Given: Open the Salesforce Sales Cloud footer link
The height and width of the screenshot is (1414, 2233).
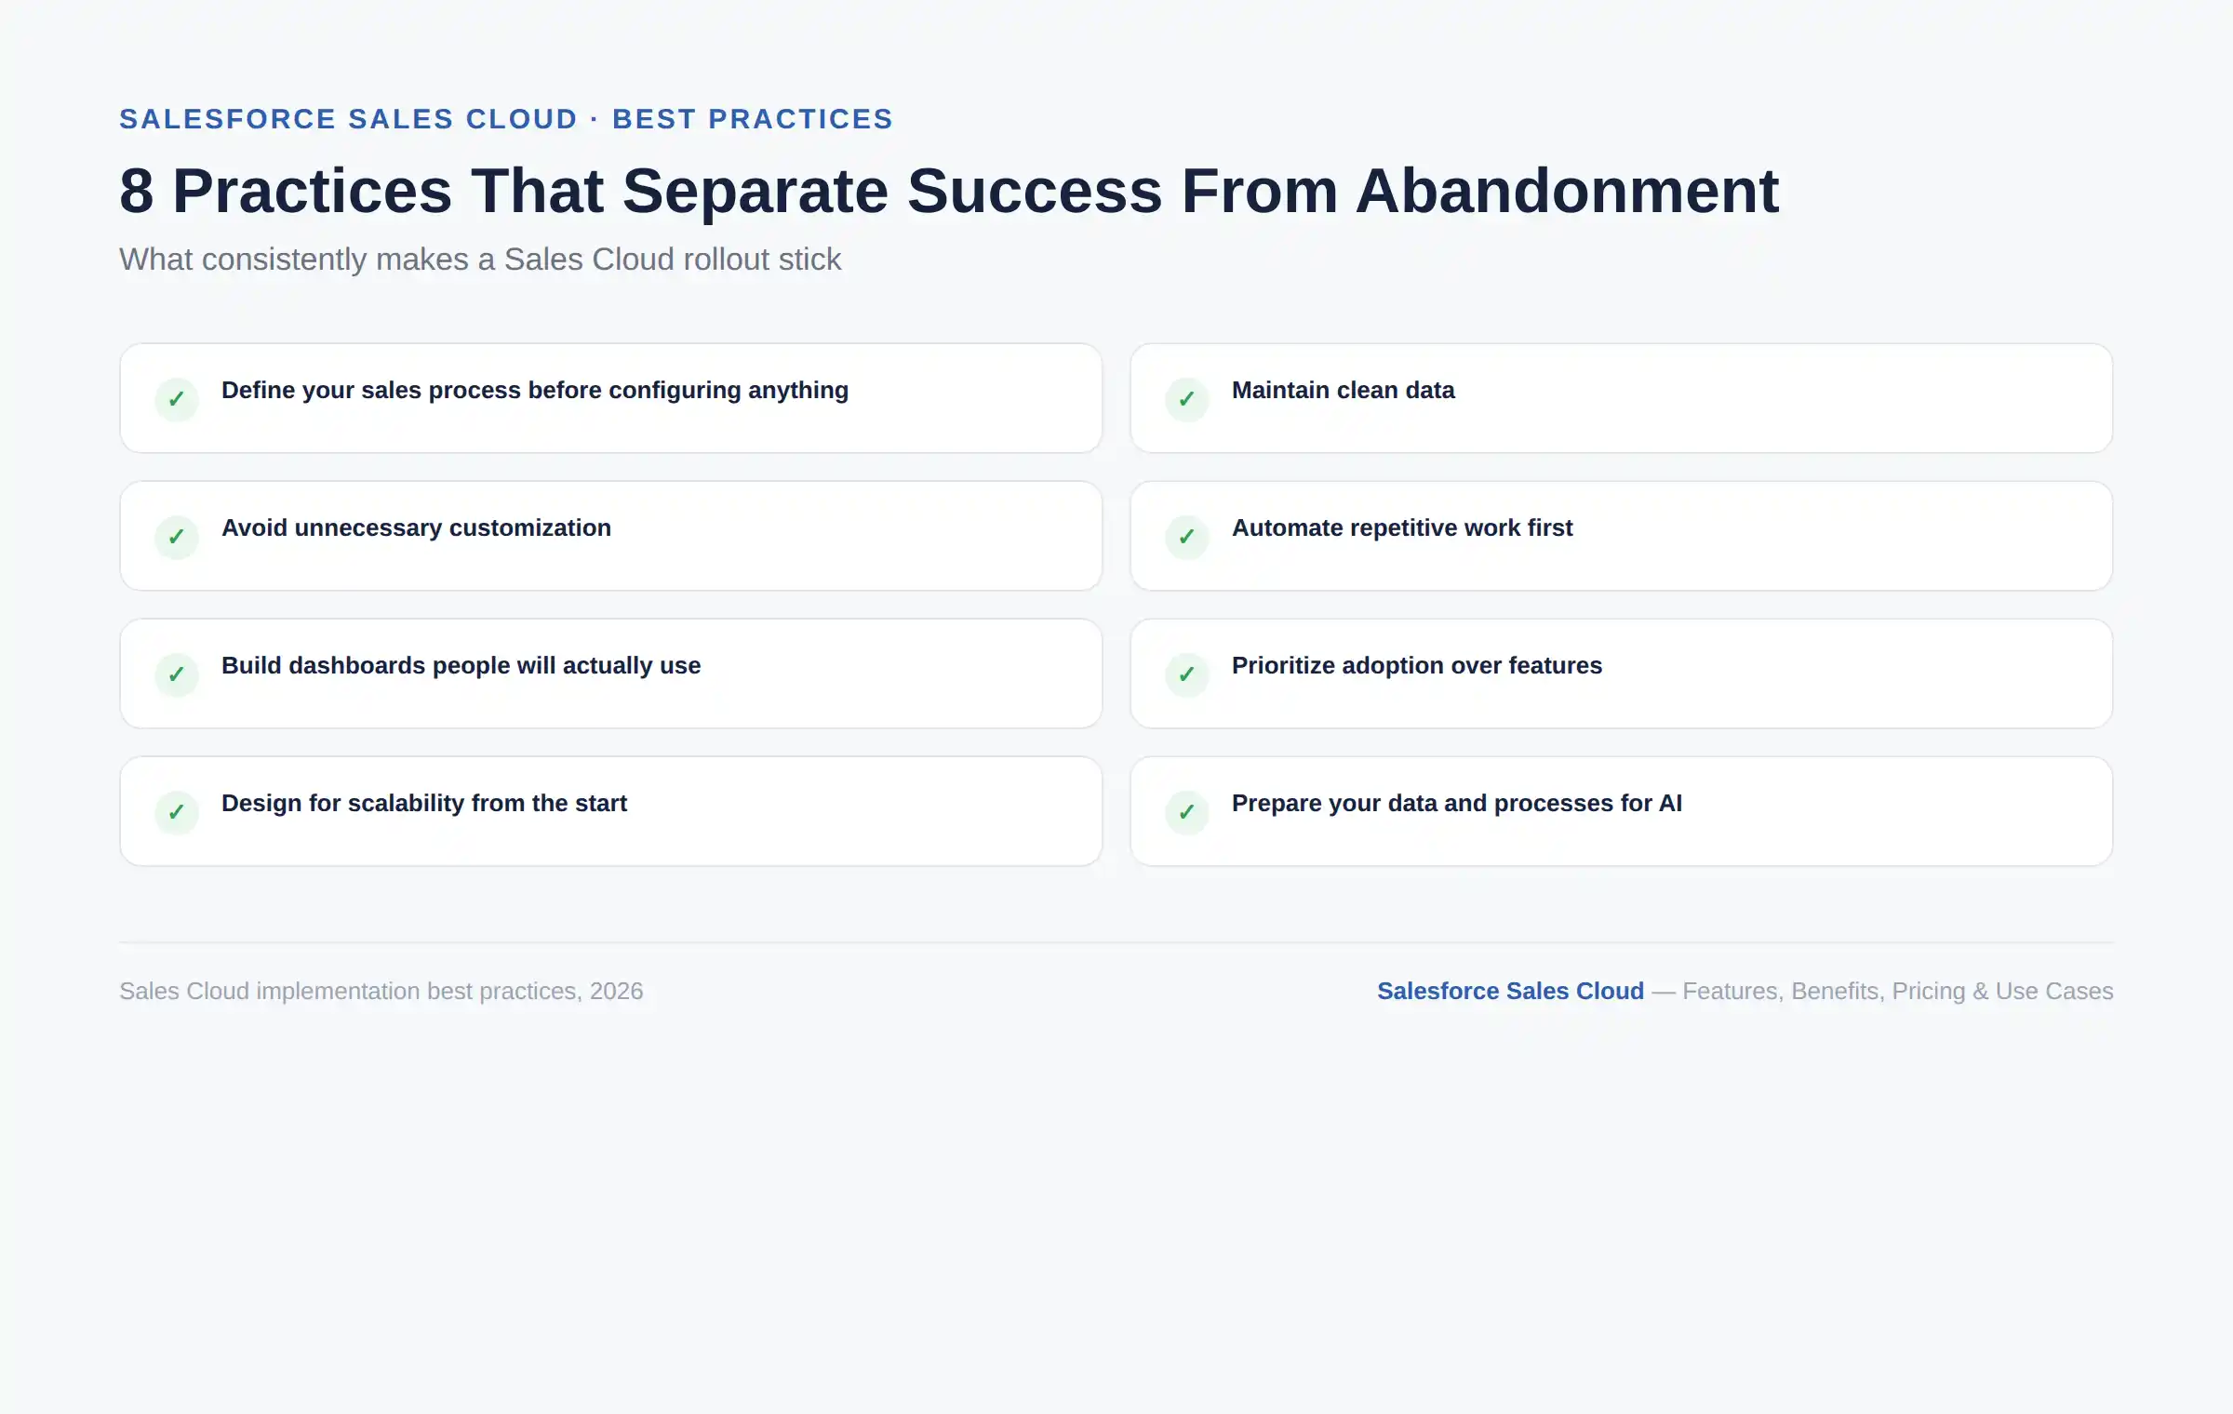Looking at the screenshot, I should click(x=1510, y=992).
